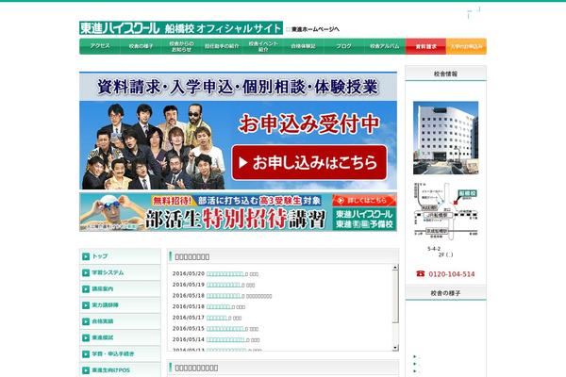Open the 合格体験記 navigation tab

click(x=303, y=46)
